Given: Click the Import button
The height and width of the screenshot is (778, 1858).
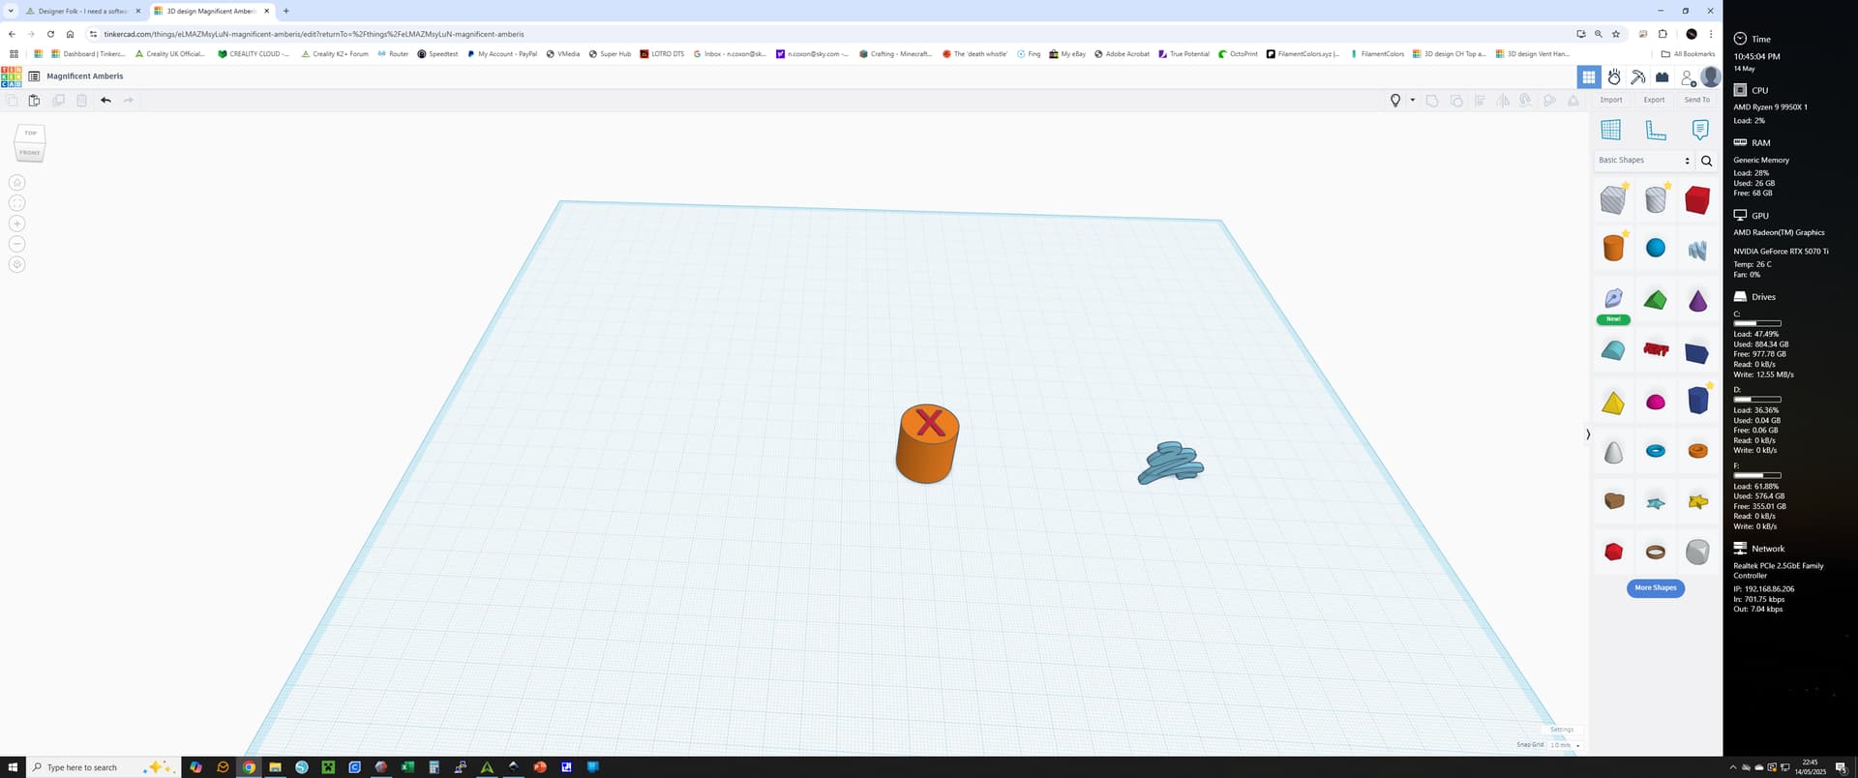Looking at the screenshot, I should (1611, 101).
